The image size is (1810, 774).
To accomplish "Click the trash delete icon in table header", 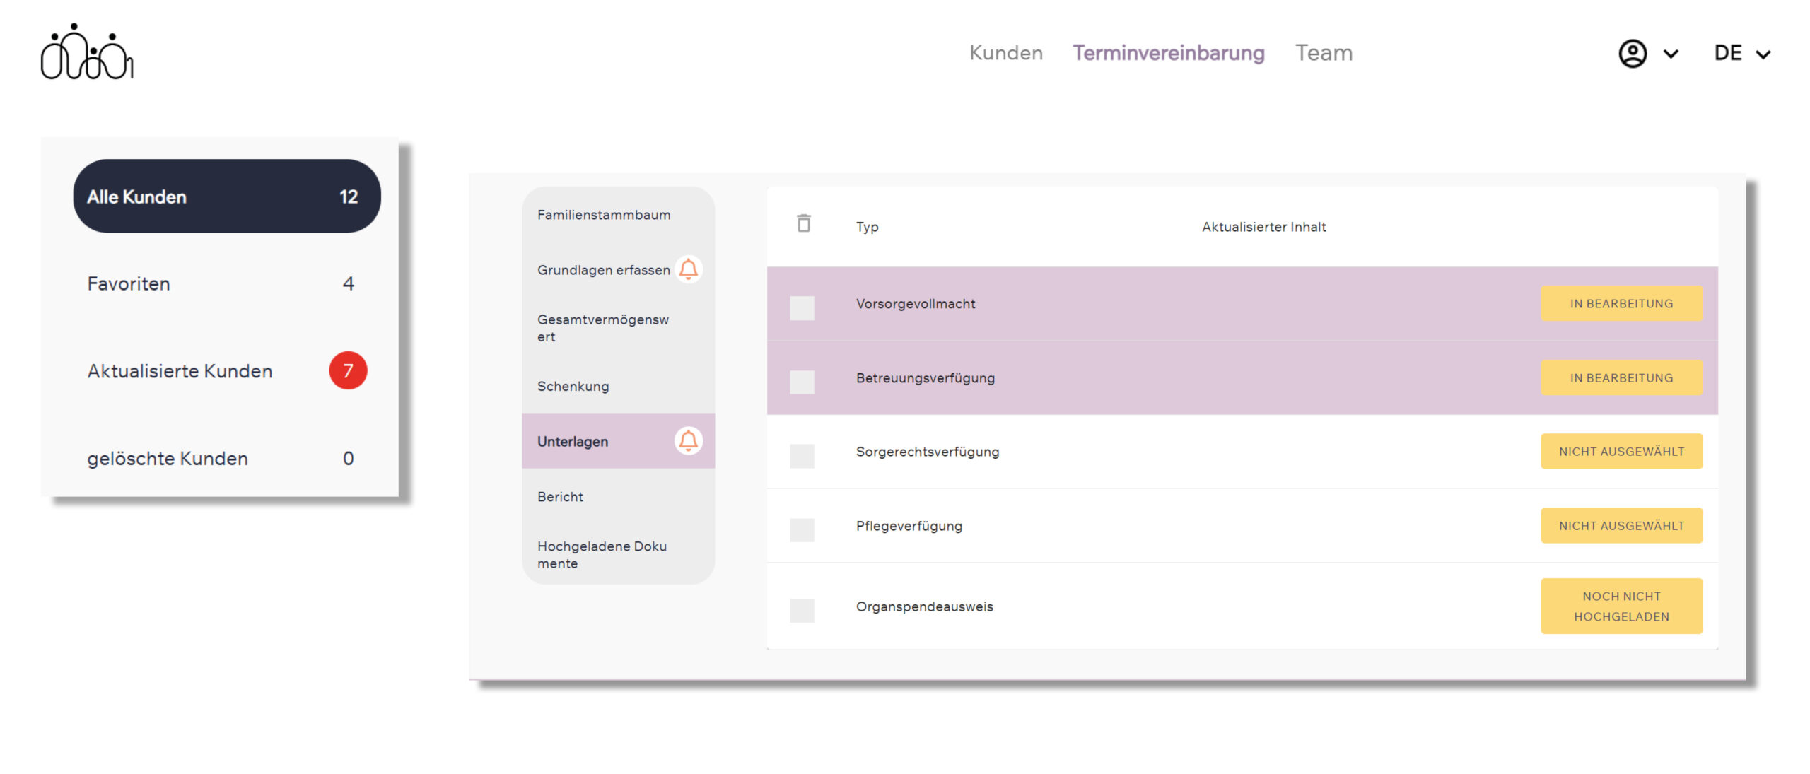I will click(803, 223).
